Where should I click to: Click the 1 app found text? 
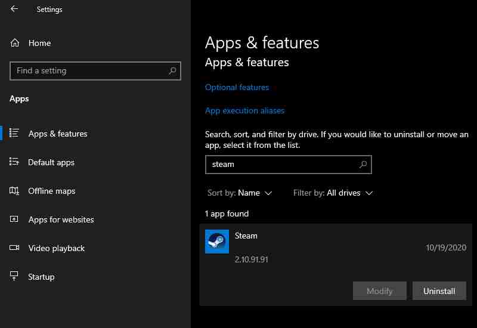(227, 214)
